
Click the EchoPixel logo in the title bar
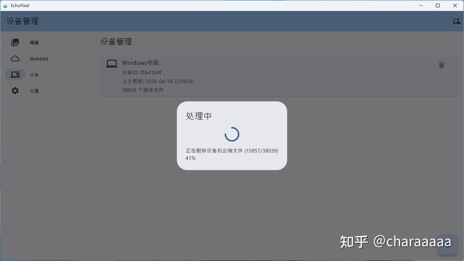click(x=6, y=5)
